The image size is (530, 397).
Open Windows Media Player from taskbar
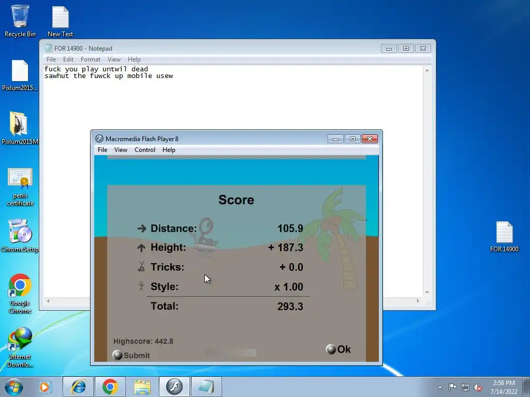[x=45, y=387]
